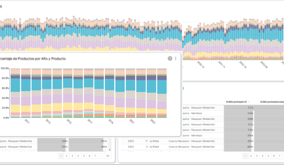The image size is (284, 165).
Task: Click La Plata cell in month 5 row
Action: coord(154,147)
